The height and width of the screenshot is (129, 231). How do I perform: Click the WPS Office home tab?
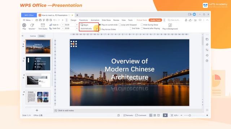click(29, 15)
